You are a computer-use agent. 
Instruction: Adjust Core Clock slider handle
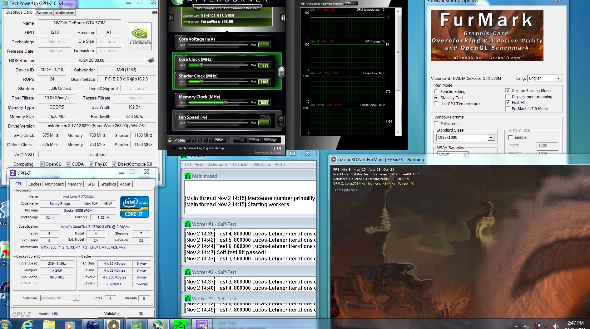(x=201, y=65)
